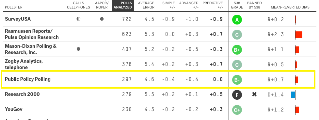This screenshot has width=319, height=120.
Task: Click the banned X mark for Research 2000
Action: pyautogui.click(x=254, y=94)
